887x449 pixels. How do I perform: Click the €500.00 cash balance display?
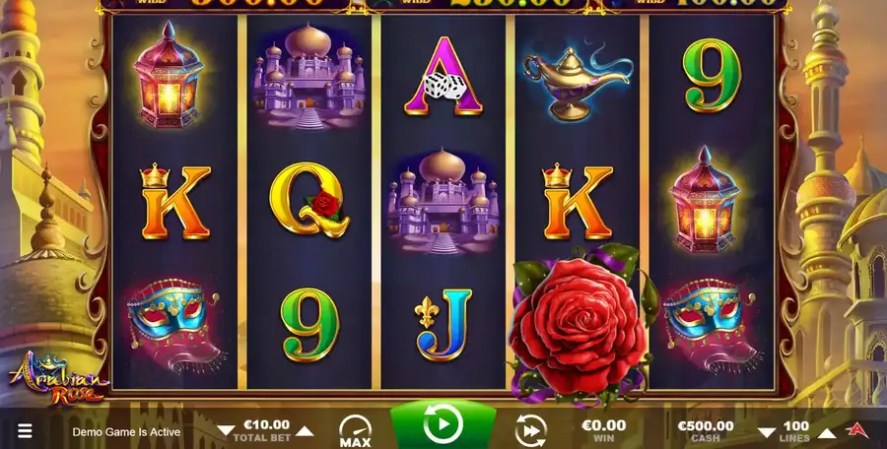[706, 431]
